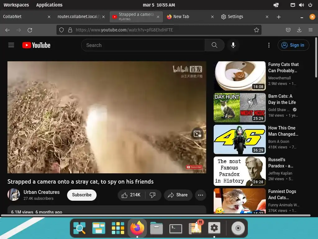Viewport: 318px width, 239px height.
Task: Open Workspaces in top panel
Action: tap(16, 5)
